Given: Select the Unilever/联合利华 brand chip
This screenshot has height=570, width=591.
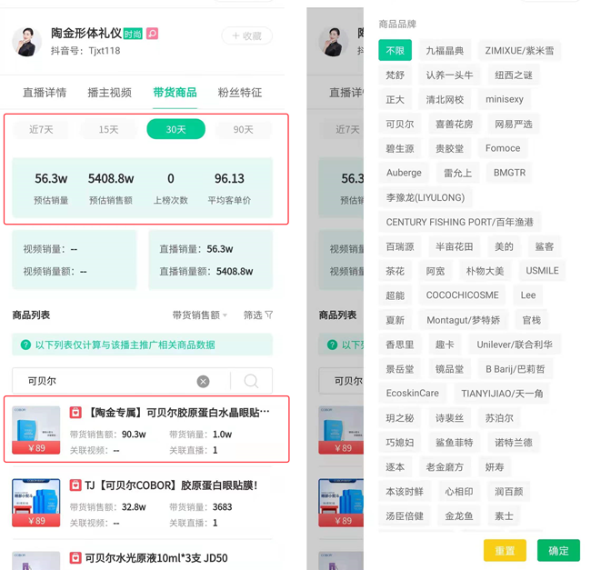Looking at the screenshot, I should click(x=515, y=345).
